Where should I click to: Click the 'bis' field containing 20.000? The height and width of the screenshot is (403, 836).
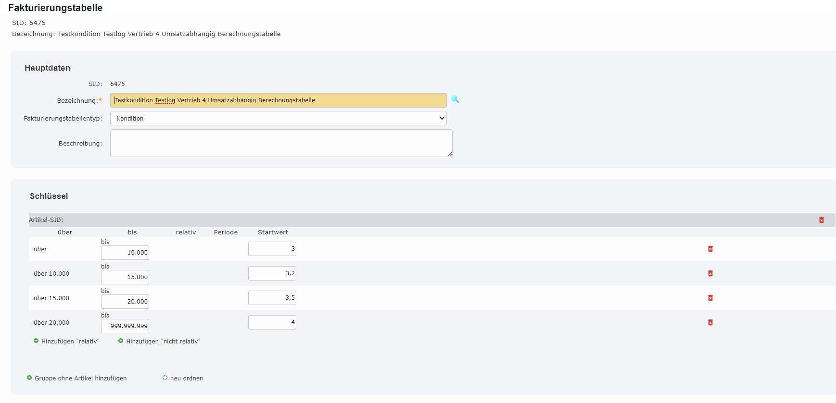125,302
